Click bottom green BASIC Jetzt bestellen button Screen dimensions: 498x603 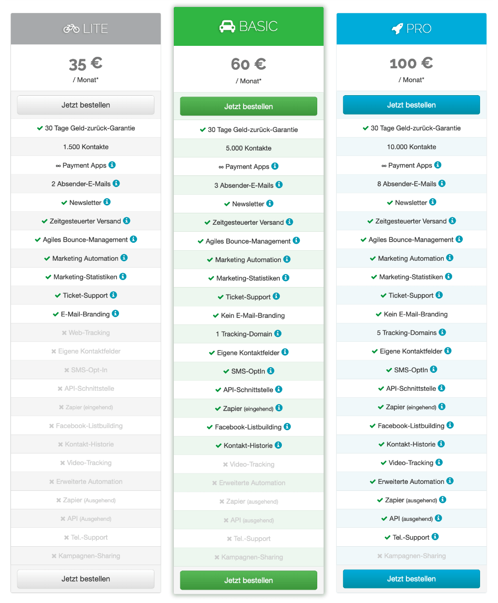(x=249, y=581)
